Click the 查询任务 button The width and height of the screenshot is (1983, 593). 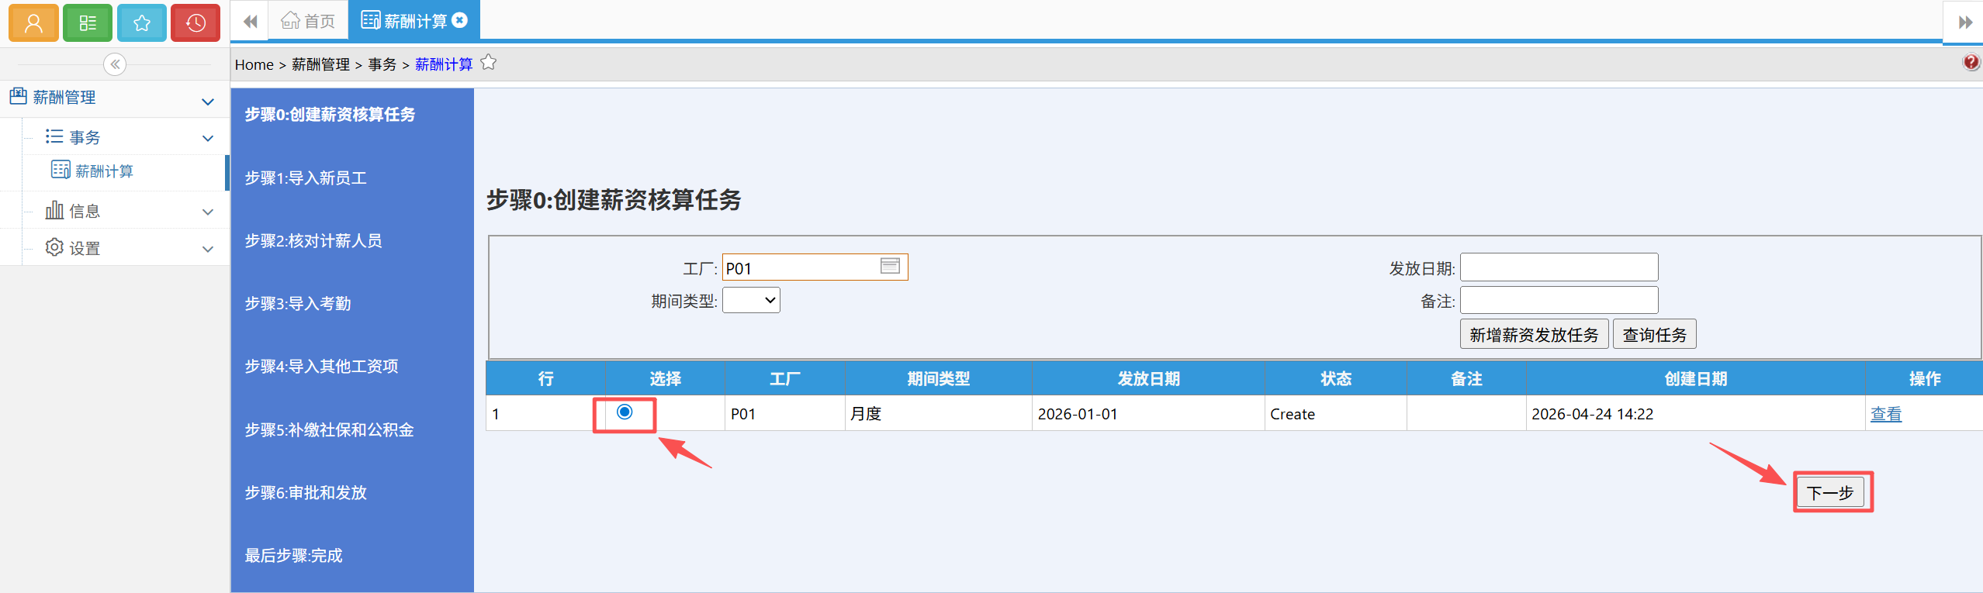tap(1654, 334)
